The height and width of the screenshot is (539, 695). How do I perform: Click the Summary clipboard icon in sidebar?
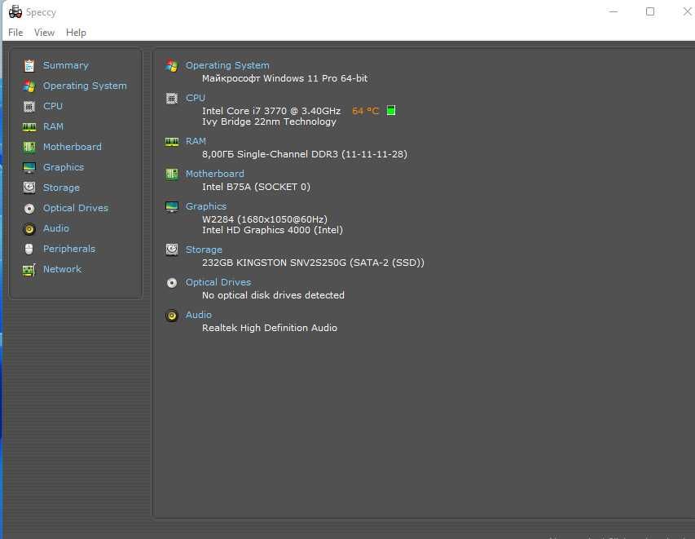(29, 66)
